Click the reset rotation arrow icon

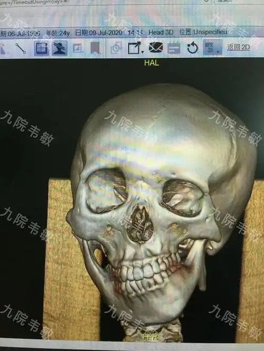193,48
